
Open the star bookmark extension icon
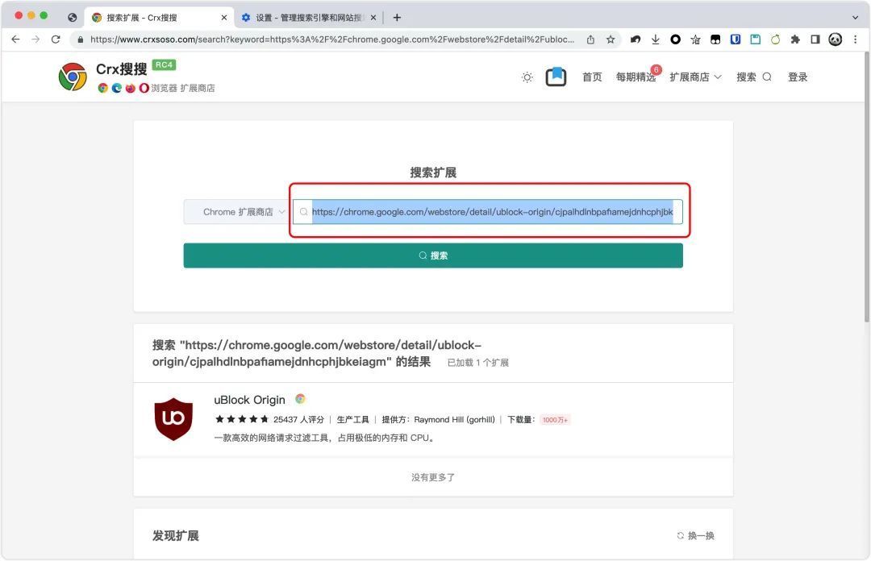click(x=695, y=39)
